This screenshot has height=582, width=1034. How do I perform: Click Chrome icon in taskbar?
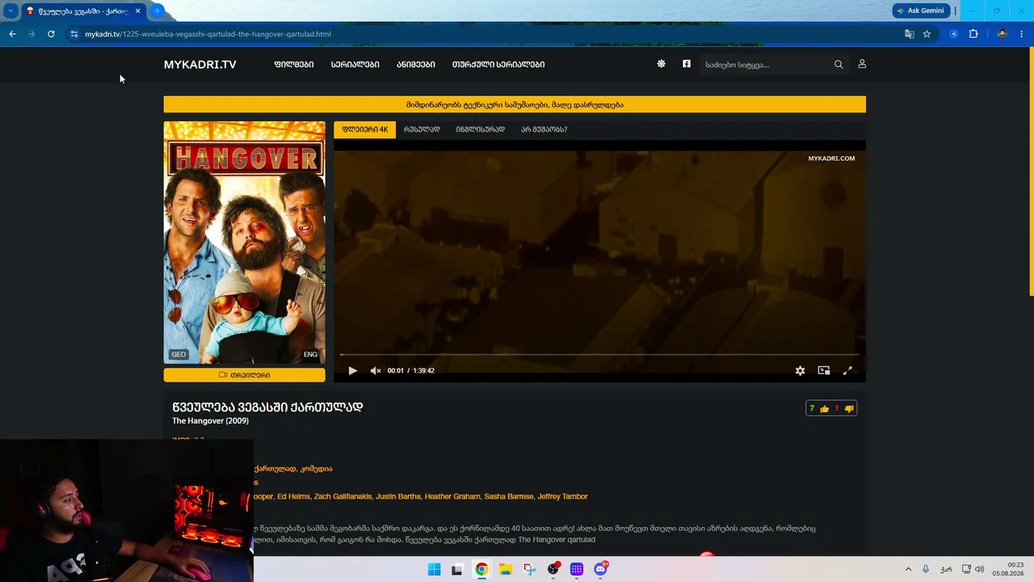pyautogui.click(x=481, y=569)
